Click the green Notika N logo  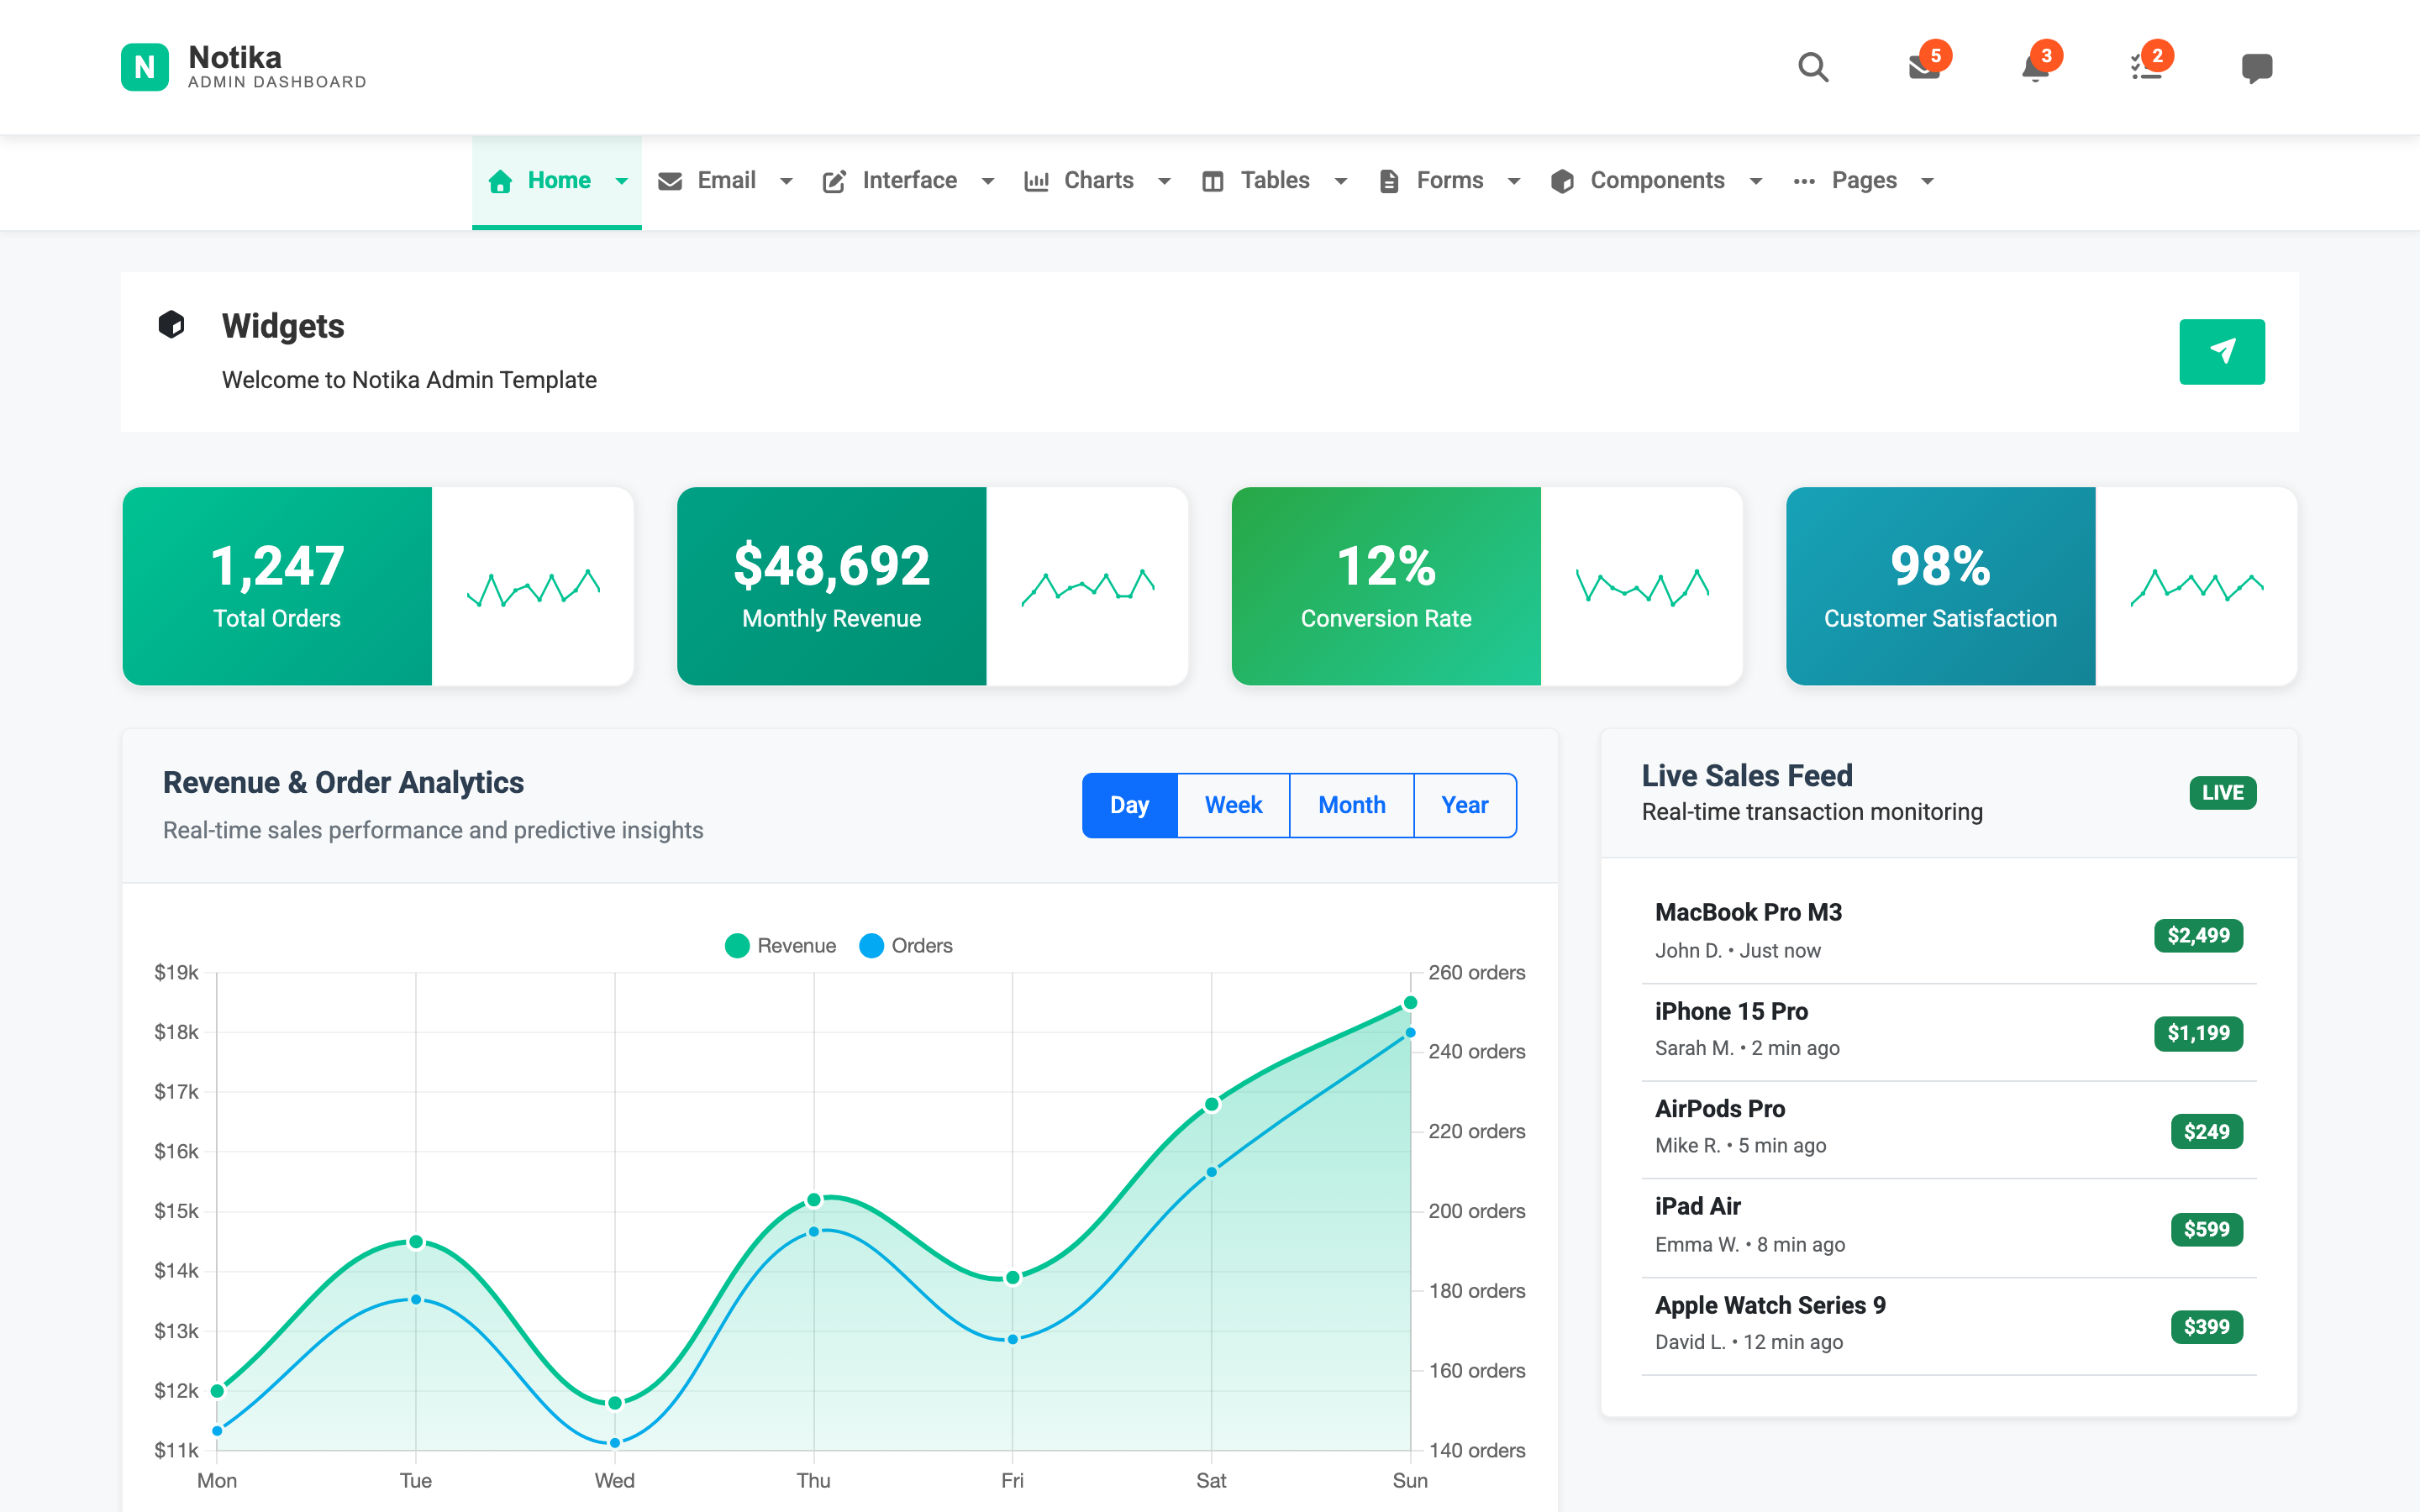(145, 67)
